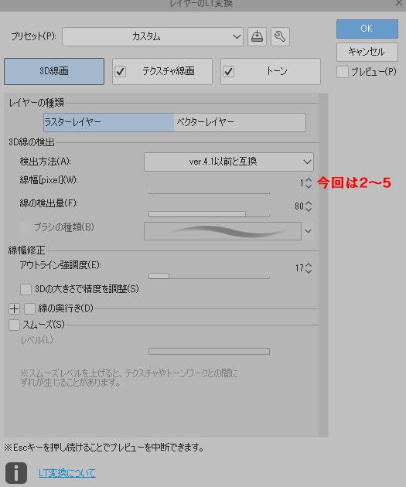
Task: Check 3Dの大きさで精度を調整(S)
Action: (26, 289)
